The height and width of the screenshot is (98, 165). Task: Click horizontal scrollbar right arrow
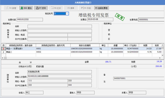pyautogui.click(x=160, y=58)
